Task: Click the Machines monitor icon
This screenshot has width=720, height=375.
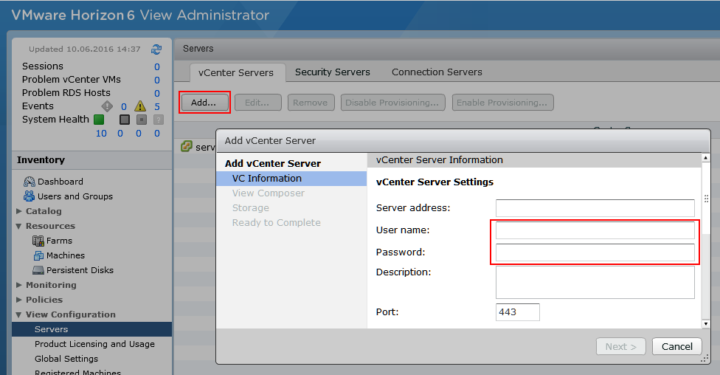Action: tap(39, 255)
